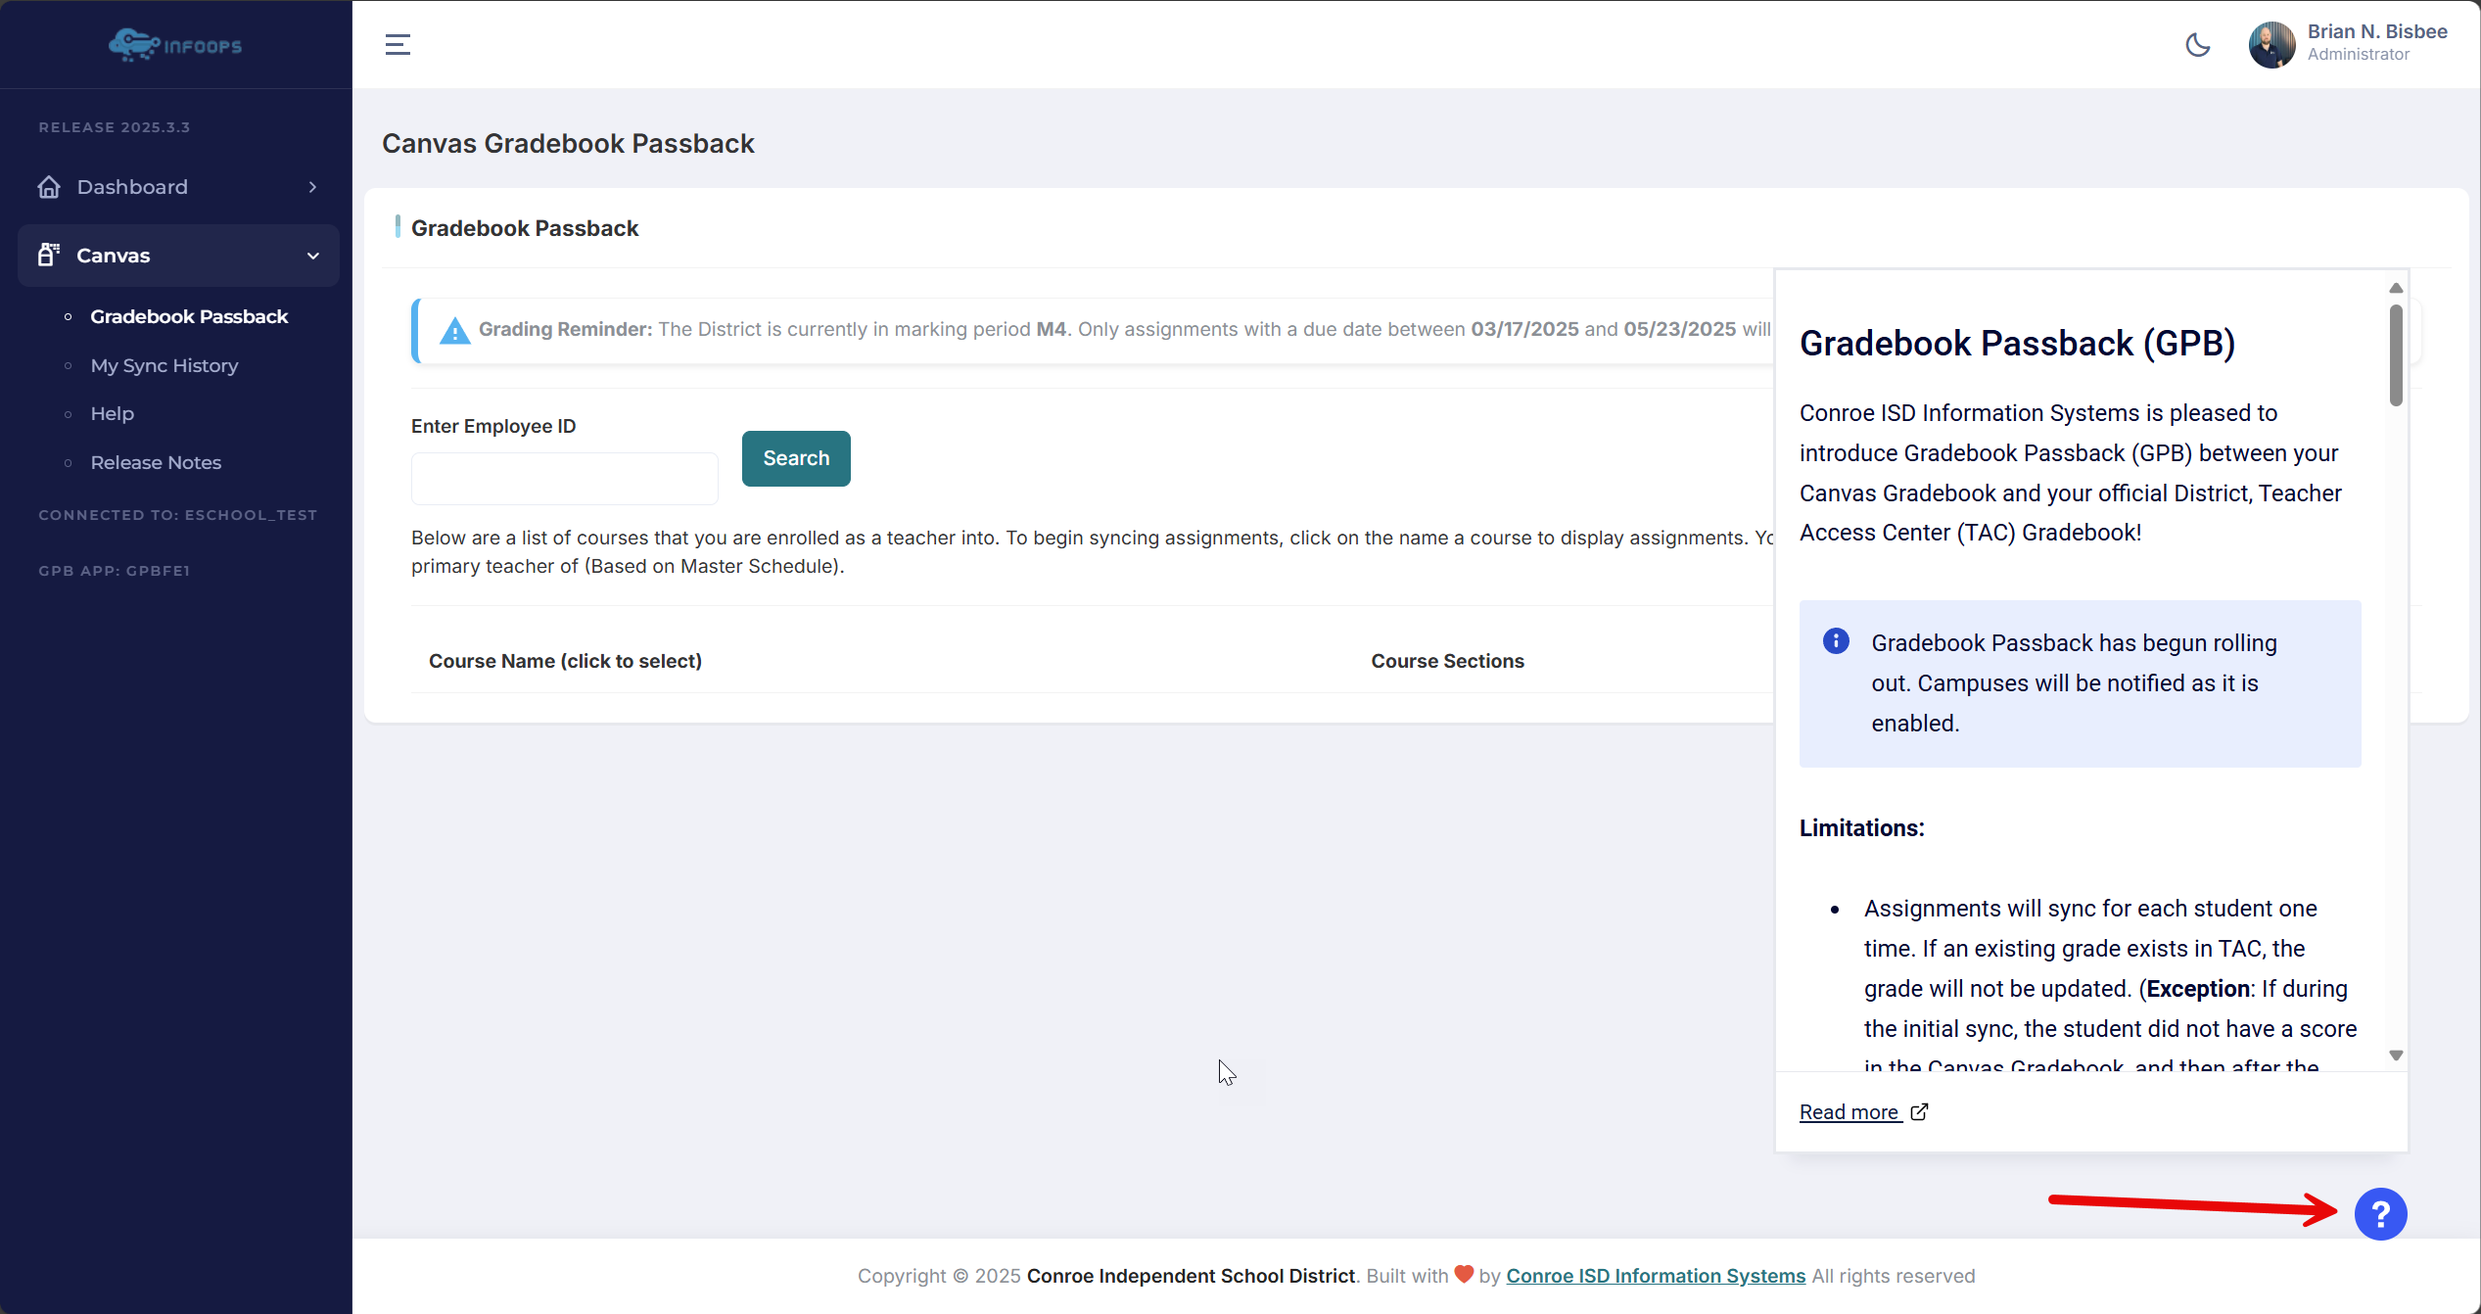Viewport: 2481px width, 1314px height.
Task: Open Conroe ISD Information Systems link
Action: coord(1656,1276)
